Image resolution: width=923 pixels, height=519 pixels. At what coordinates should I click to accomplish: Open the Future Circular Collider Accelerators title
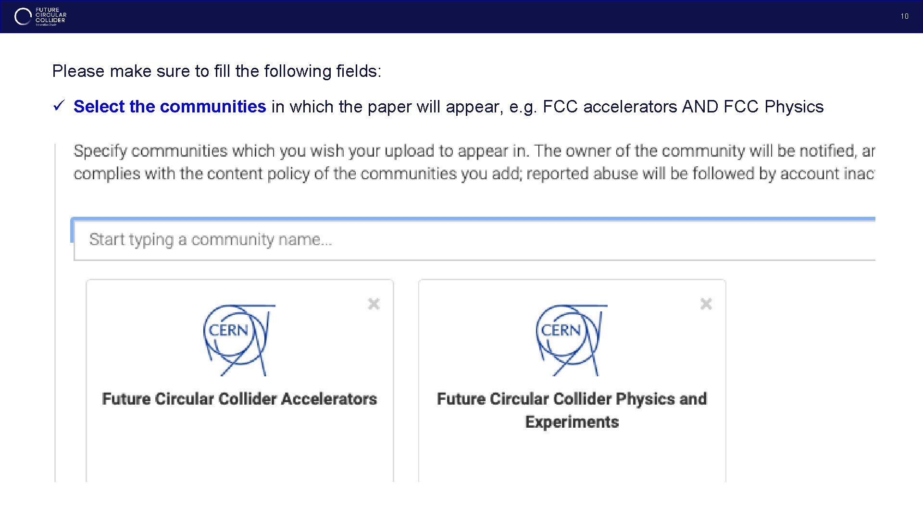pos(239,399)
